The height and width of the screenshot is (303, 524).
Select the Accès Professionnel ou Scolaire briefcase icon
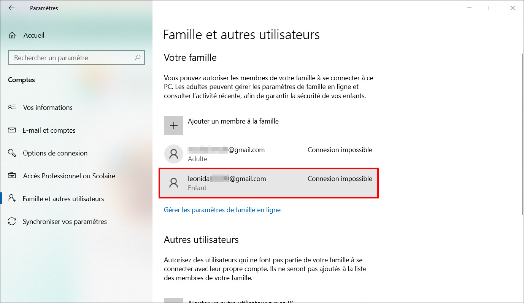point(12,176)
